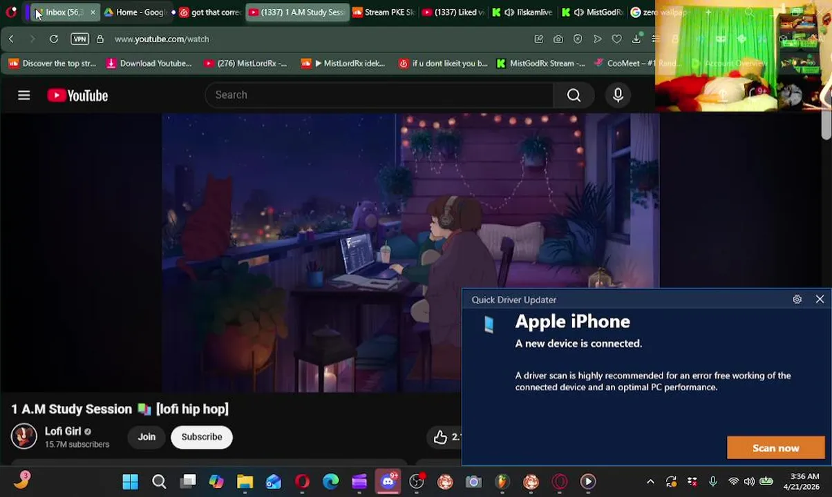Click the YouTube logo
832x497 pixels.
click(x=77, y=95)
